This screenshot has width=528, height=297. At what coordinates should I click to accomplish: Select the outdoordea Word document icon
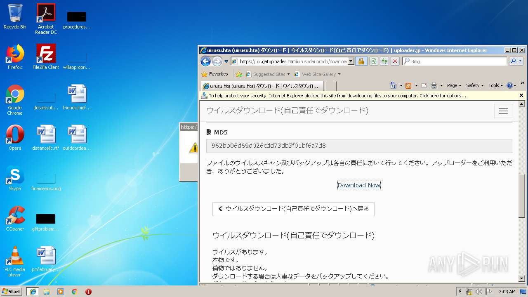77,138
